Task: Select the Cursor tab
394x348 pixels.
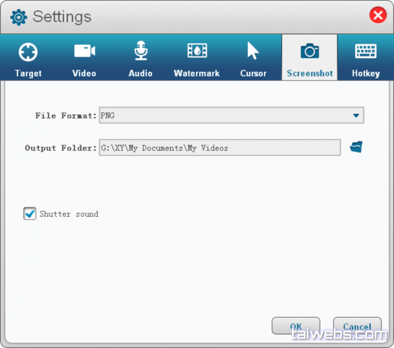Action: click(253, 58)
